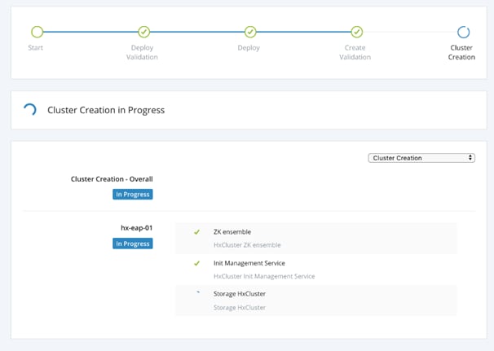Click the Create Validation checkmark circle
Viewport: 494px width, 351px height.
(357, 32)
